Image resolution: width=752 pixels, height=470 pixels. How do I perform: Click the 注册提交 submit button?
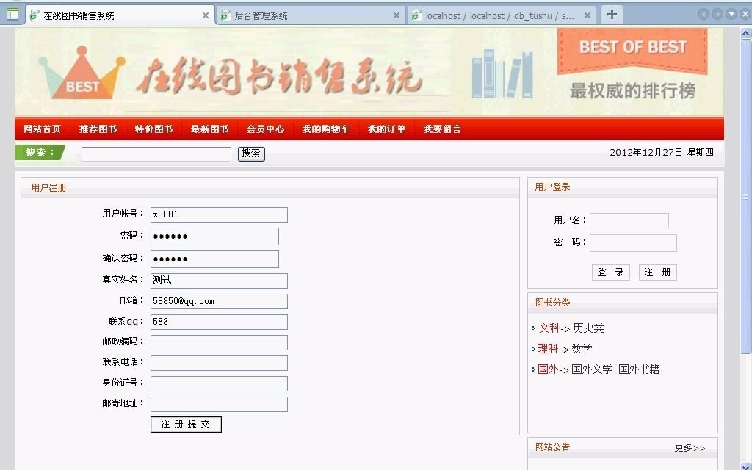pos(185,424)
